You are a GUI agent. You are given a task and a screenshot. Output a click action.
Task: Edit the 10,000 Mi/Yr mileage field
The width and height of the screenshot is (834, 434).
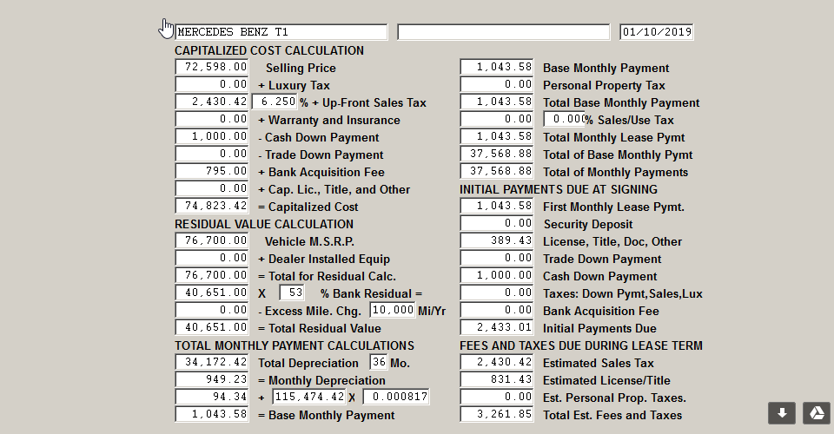[393, 310]
